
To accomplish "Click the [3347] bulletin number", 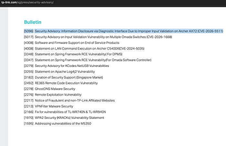I will [28, 60].
